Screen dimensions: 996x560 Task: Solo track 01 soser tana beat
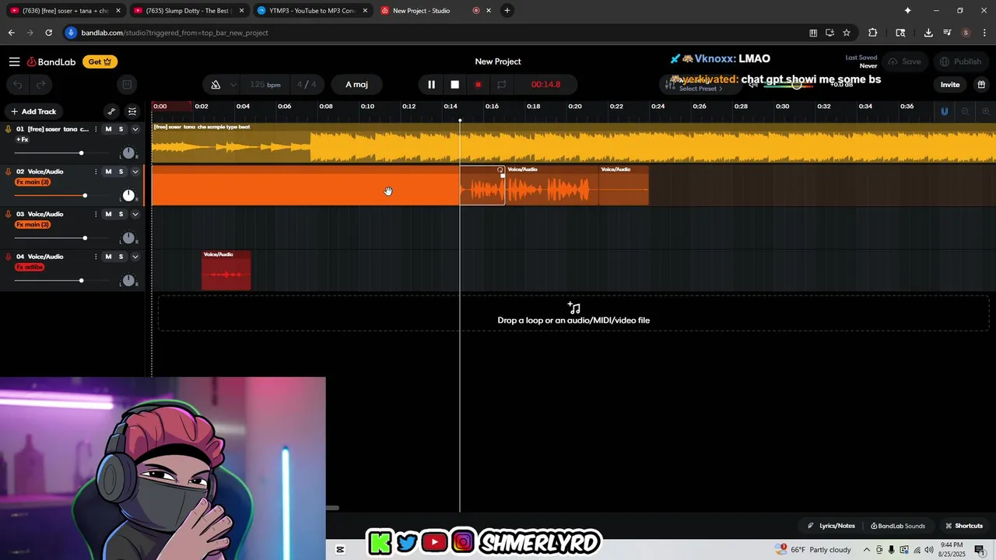point(121,129)
